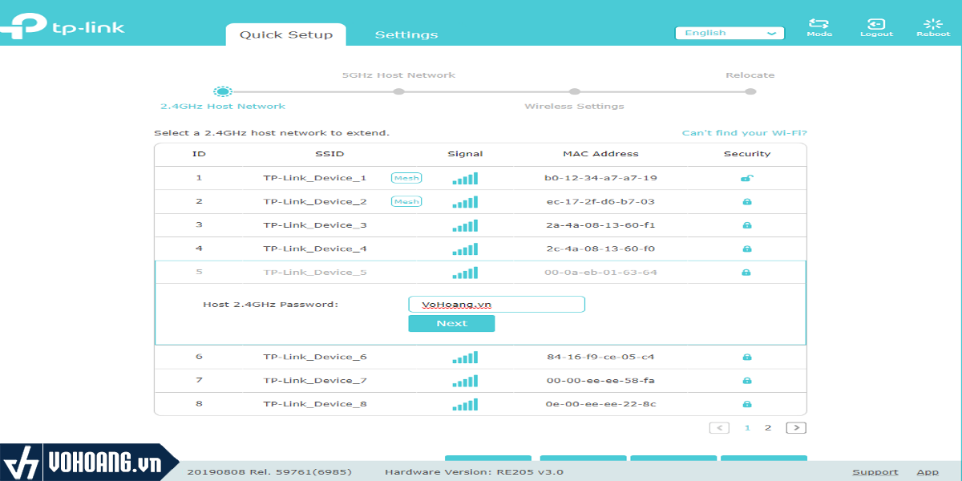Click MAC address b0-12-34-a7-a7-19
Screen dimensions: 962x481
point(600,178)
